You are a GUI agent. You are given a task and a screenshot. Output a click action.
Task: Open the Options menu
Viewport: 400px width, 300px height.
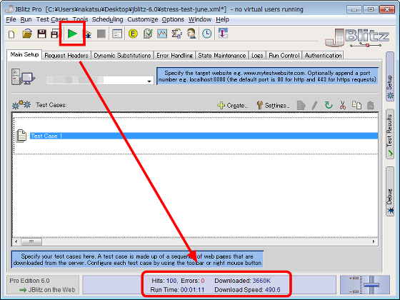point(173,19)
